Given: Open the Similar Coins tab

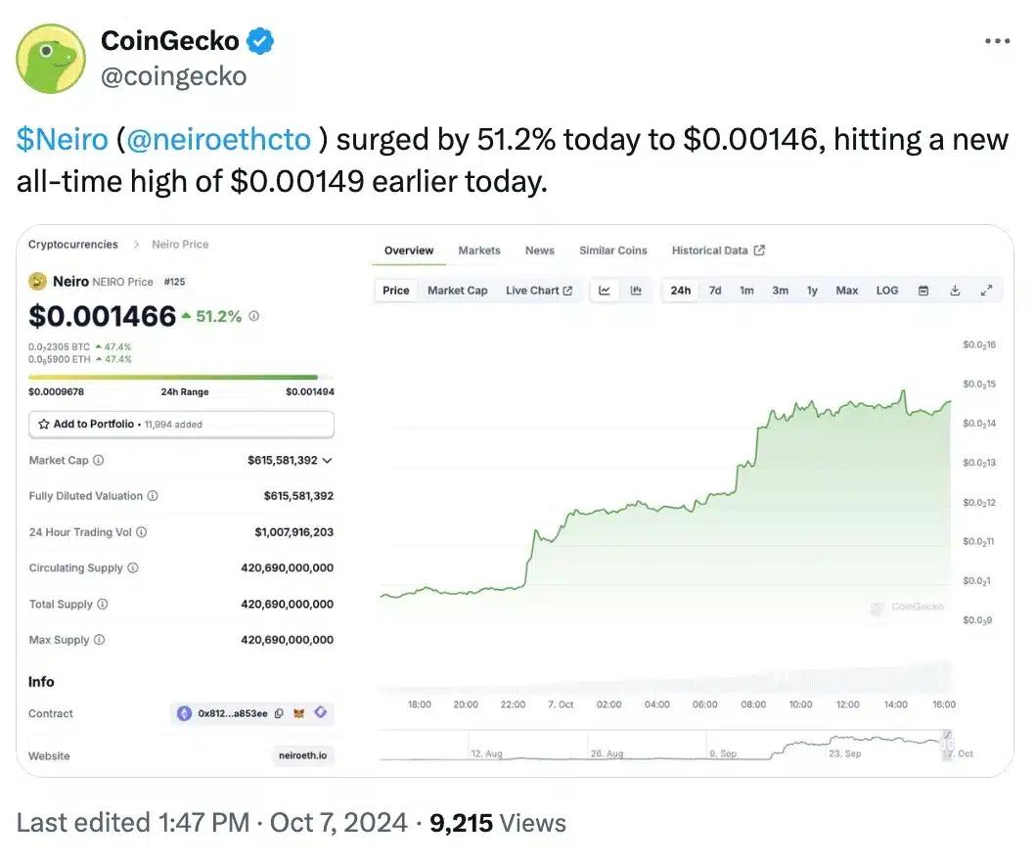Looking at the screenshot, I should click(612, 250).
